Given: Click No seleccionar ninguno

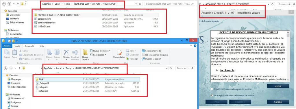Looking at the screenshot, I should 155,55.
